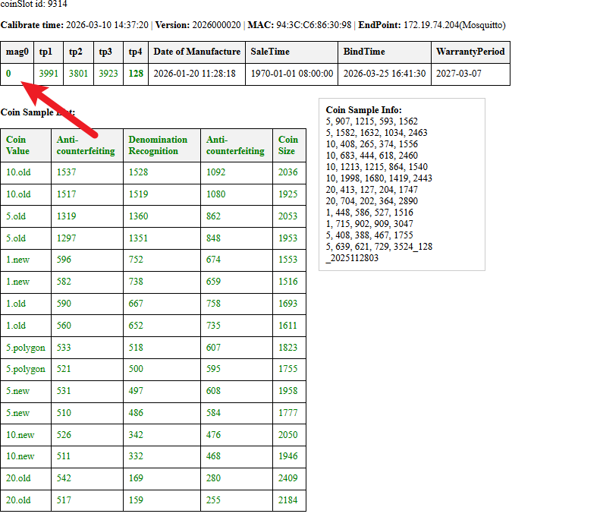
Task: Click the first 1.new coin value
Action: coord(18,260)
